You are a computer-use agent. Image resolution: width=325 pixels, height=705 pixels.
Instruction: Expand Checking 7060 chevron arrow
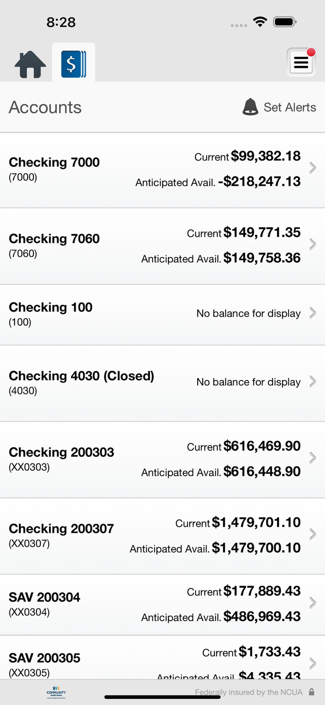312,244
